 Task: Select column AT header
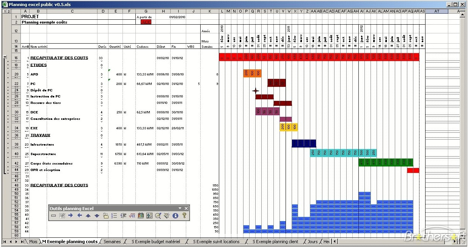[437, 11]
